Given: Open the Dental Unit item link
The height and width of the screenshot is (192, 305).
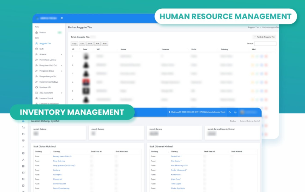Looking at the screenshot, I should point(176,156).
